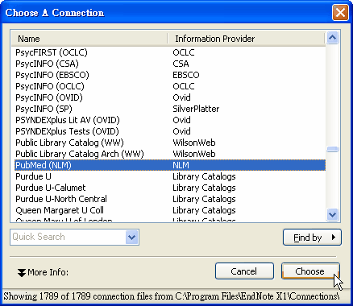The width and height of the screenshot is (353, 306).
Task: Select Queen Margaret U Coll entry
Action: [x=170, y=210]
